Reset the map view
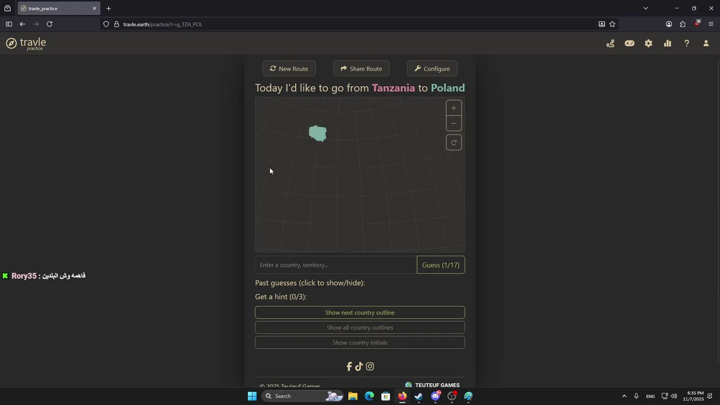The height and width of the screenshot is (405, 720). (x=454, y=142)
